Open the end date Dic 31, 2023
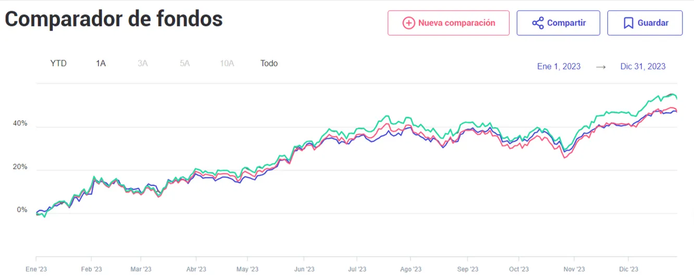This screenshot has width=694, height=278. tap(643, 67)
